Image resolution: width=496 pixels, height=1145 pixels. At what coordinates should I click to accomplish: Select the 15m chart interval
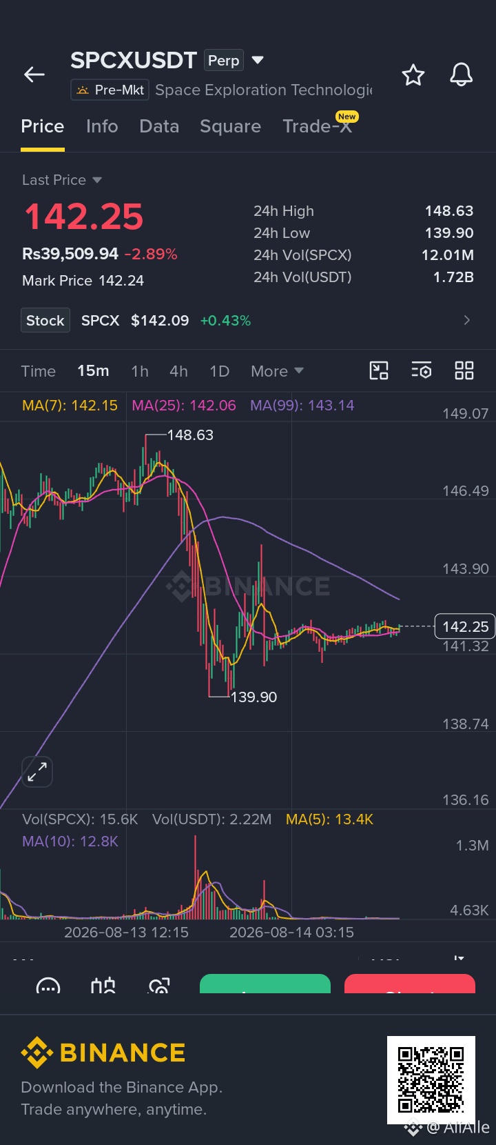tap(93, 371)
